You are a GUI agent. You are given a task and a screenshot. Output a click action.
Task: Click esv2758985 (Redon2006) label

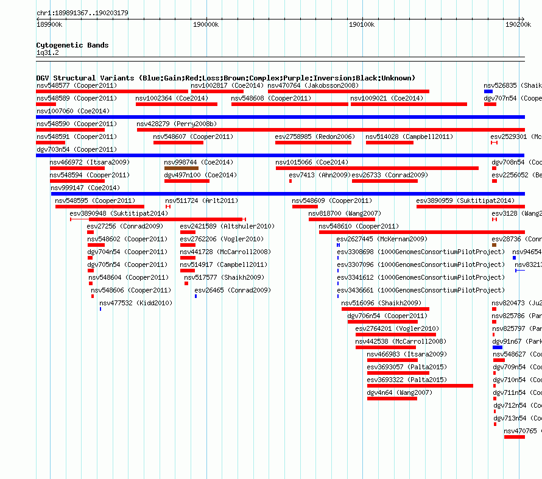pos(315,137)
